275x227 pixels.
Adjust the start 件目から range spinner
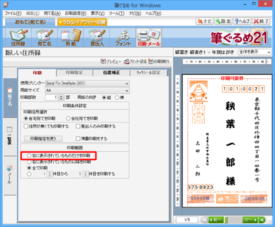49,174
